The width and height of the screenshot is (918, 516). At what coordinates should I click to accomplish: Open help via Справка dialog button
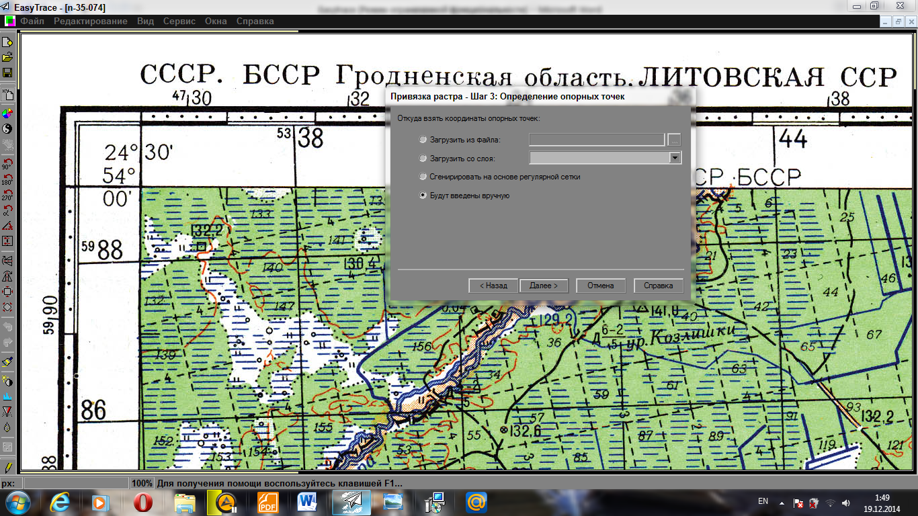click(x=659, y=286)
